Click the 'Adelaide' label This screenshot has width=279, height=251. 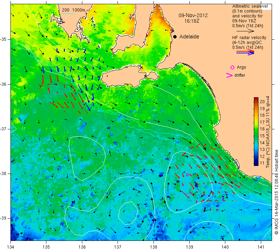pyautogui.click(x=189, y=37)
